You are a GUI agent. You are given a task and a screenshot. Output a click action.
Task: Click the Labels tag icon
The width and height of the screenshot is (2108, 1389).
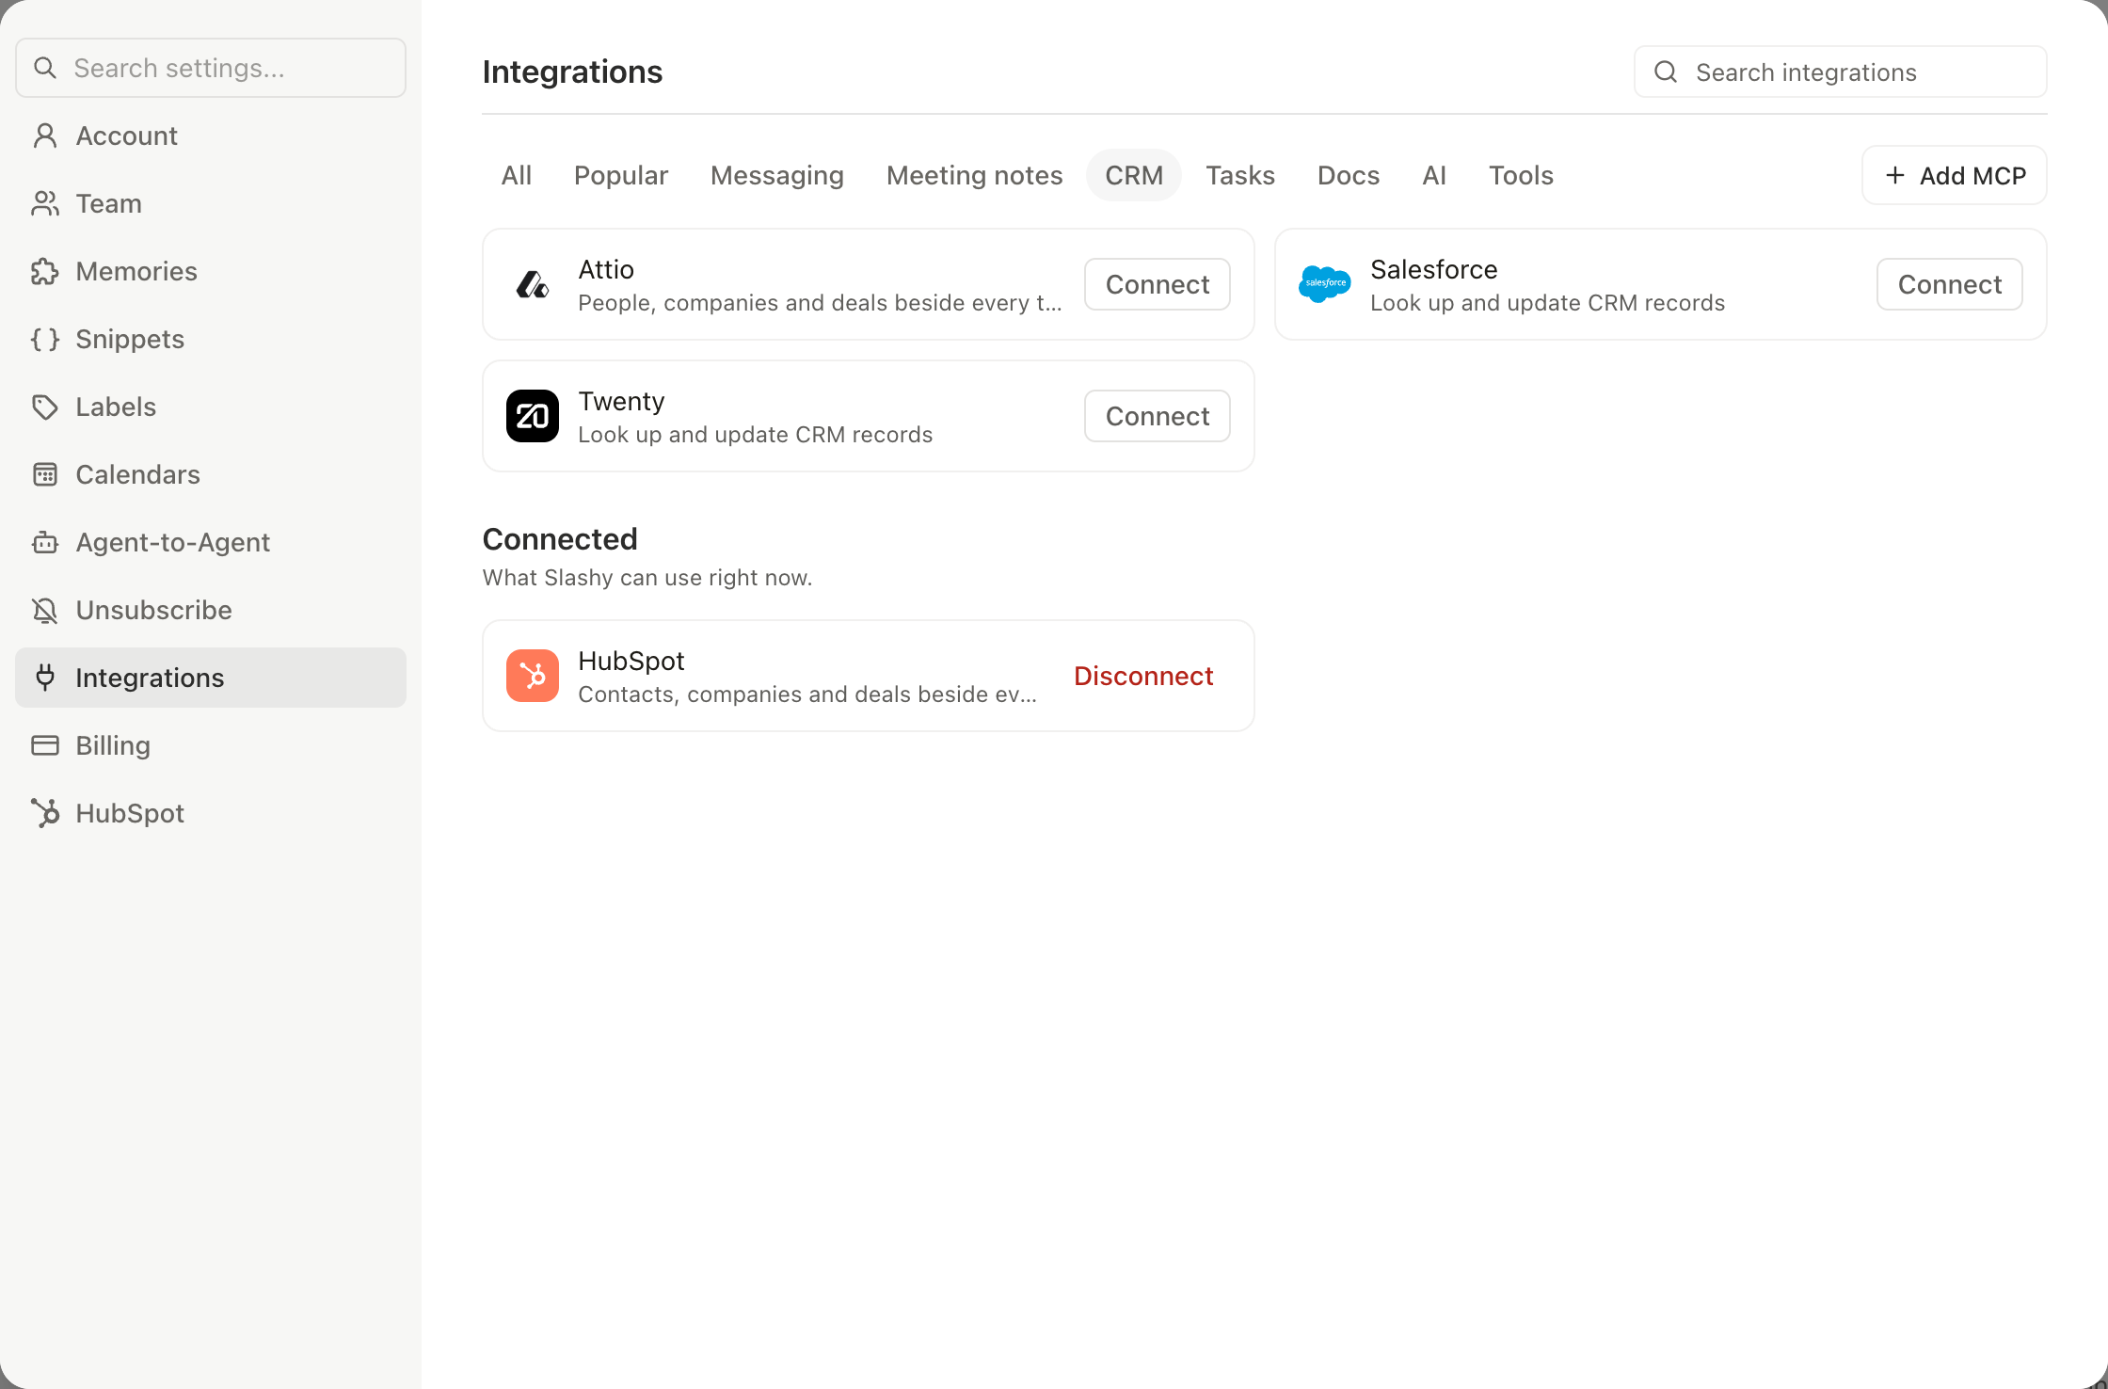tap(45, 407)
